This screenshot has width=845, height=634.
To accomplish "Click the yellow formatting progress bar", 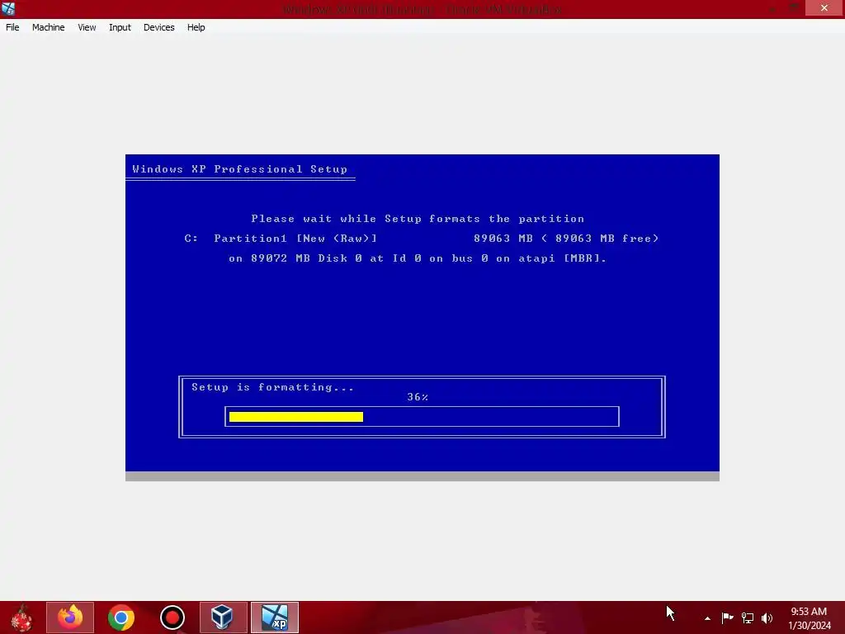I will point(296,417).
